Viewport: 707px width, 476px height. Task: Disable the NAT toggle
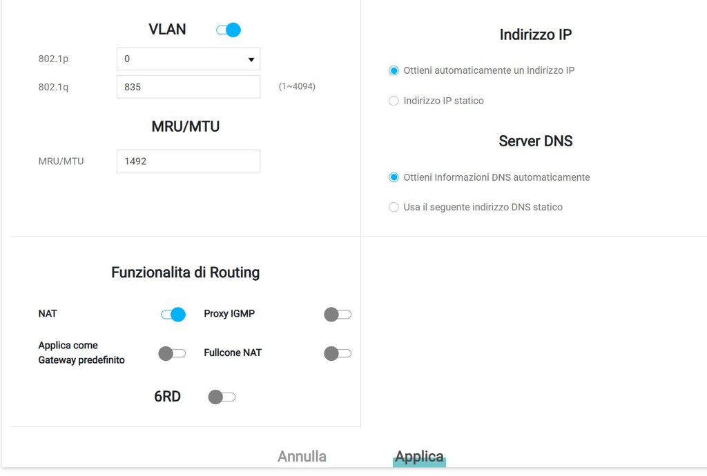pyautogui.click(x=173, y=315)
